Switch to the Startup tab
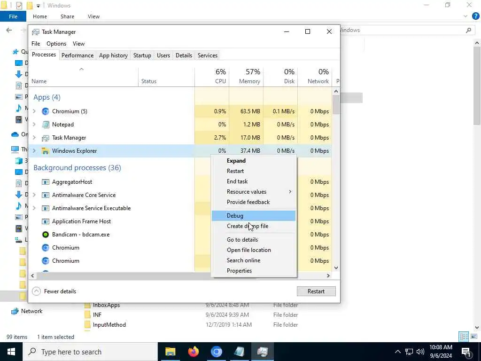The width and height of the screenshot is (481, 361). 142,55
